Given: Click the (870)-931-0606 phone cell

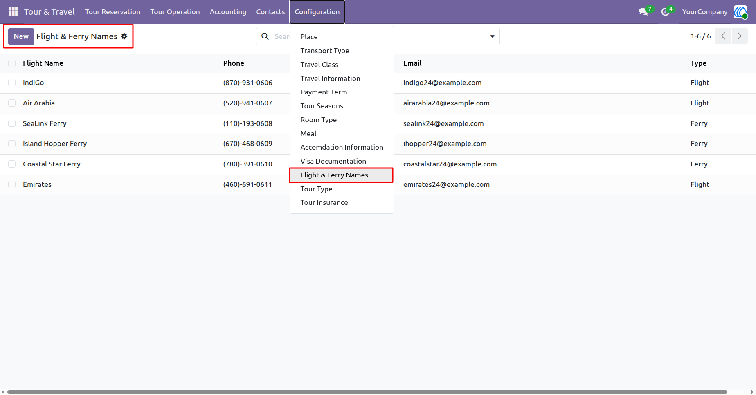Looking at the screenshot, I should [248, 83].
